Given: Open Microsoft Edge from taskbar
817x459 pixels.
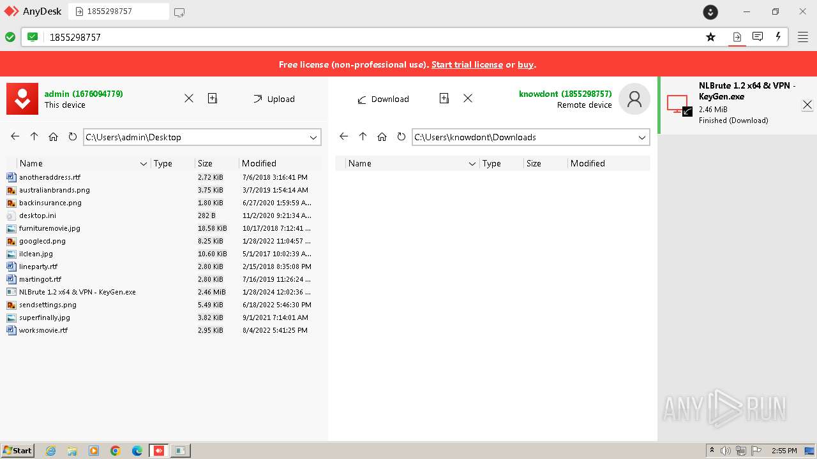Looking at the screenshot, I should [x=137, y=451].
